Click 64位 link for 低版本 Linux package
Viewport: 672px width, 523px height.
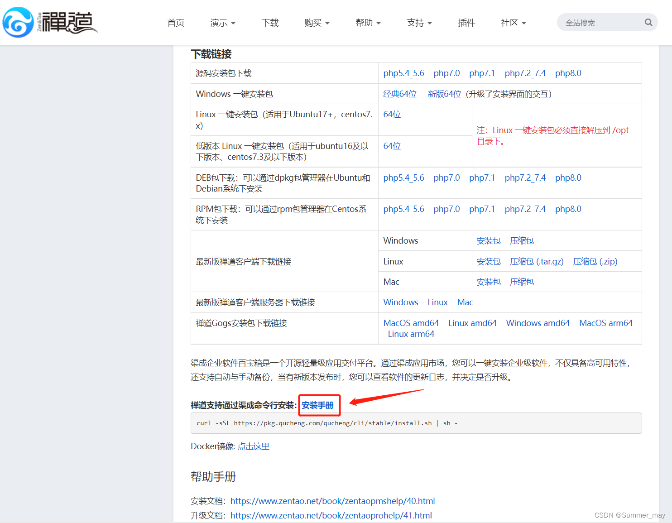392,146
